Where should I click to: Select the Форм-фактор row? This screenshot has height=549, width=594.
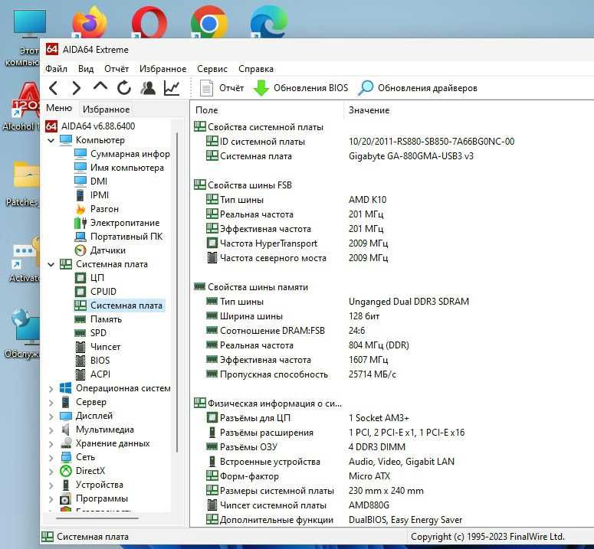coord(297,476)
